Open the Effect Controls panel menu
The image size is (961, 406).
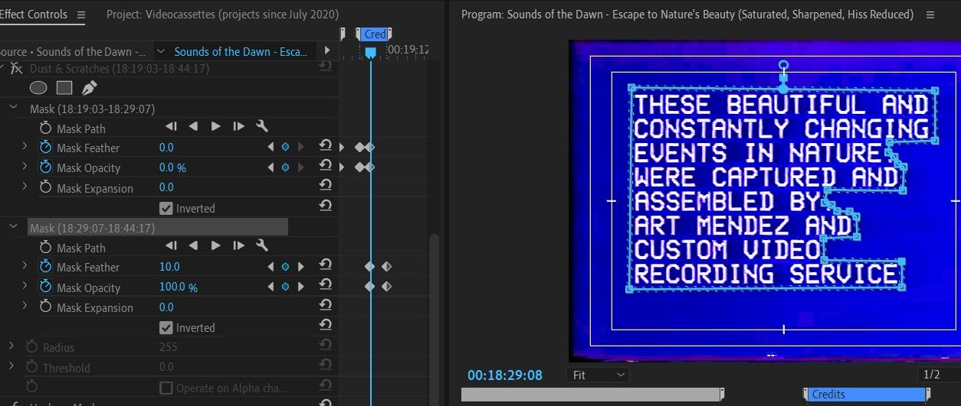[81, 15]
